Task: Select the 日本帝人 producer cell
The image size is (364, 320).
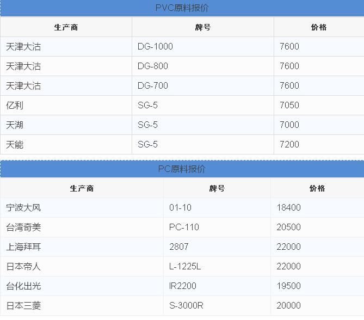Action: click(82, 266)
